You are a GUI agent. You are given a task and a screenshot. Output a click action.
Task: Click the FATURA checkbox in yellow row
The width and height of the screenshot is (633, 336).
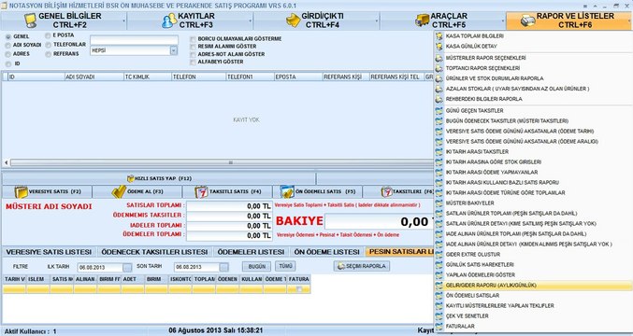pos(299,289)
